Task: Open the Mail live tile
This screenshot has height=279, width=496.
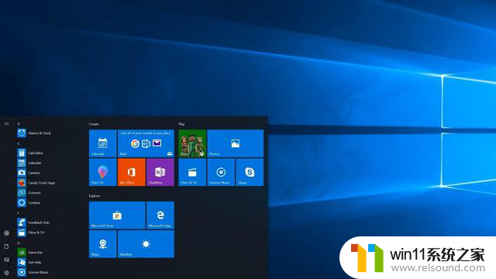Action: 146,143
